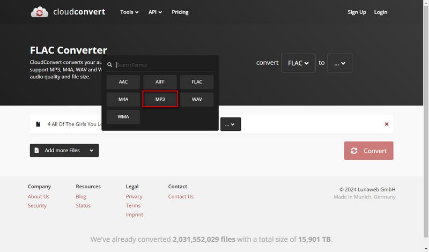Open the Status link
429x252 pixels.
coord(83,205)
